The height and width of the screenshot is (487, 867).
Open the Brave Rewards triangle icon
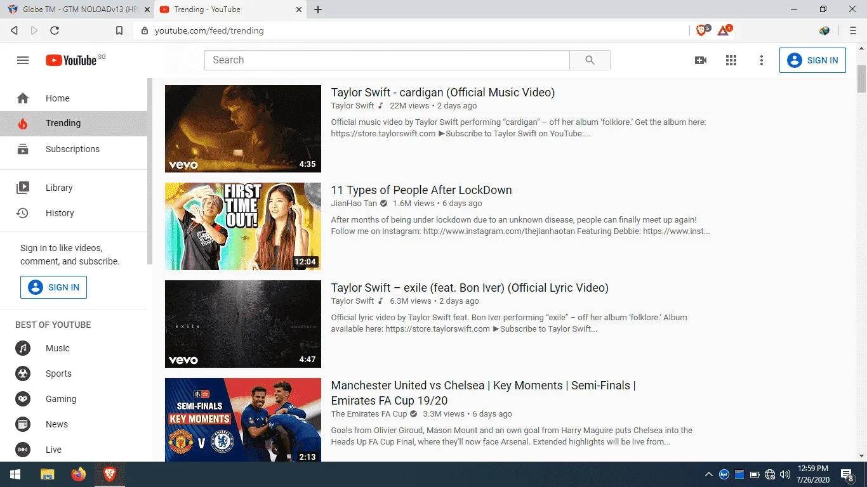click(724, 30)
